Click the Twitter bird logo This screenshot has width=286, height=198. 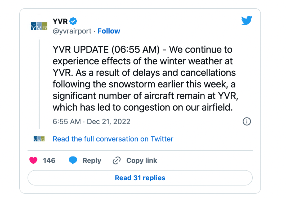coord(247,20)
